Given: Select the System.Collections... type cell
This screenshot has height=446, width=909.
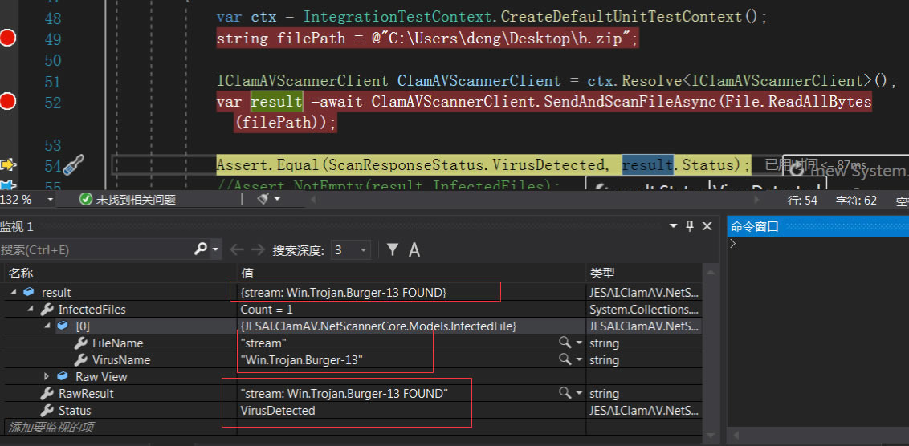Looking at the screenshot, I should (644, 310).
